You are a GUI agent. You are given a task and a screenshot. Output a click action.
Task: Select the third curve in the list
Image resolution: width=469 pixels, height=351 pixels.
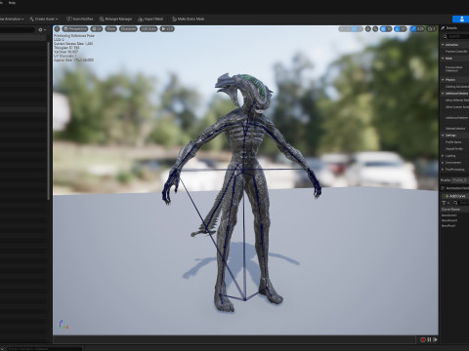pos(448,225)
